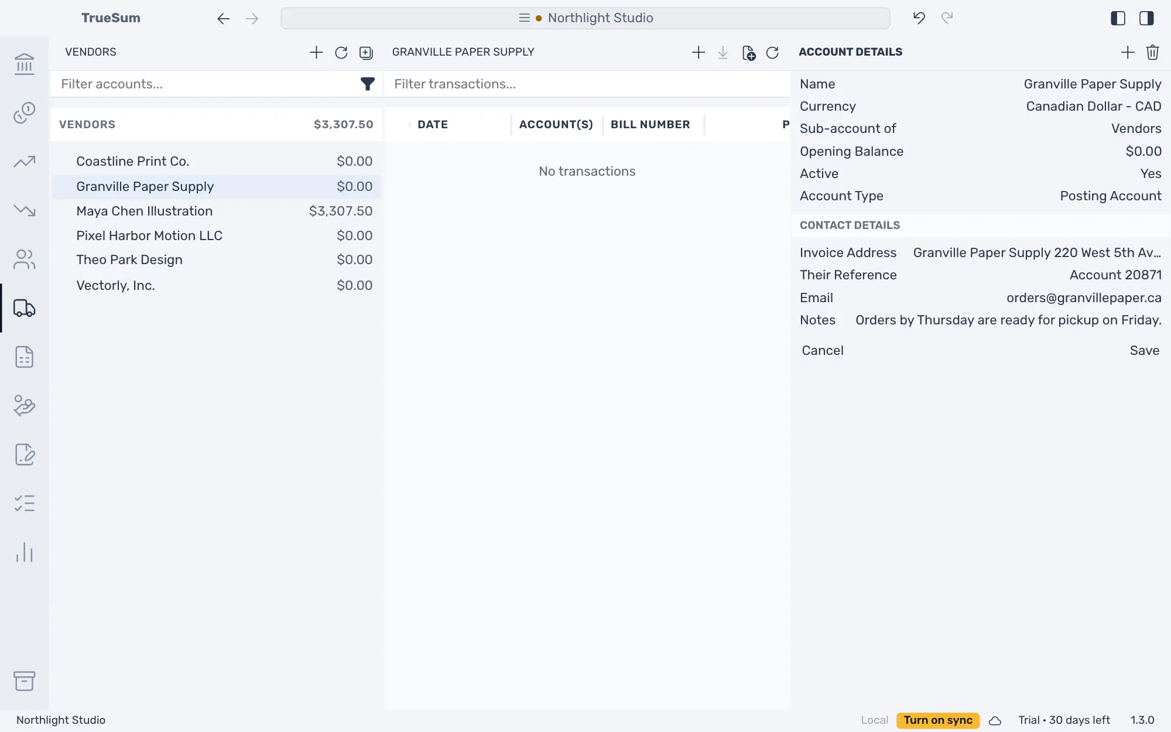Click the Turn on sync button
The width and height of the screenshot is (1171, 732).
[938, 720]
